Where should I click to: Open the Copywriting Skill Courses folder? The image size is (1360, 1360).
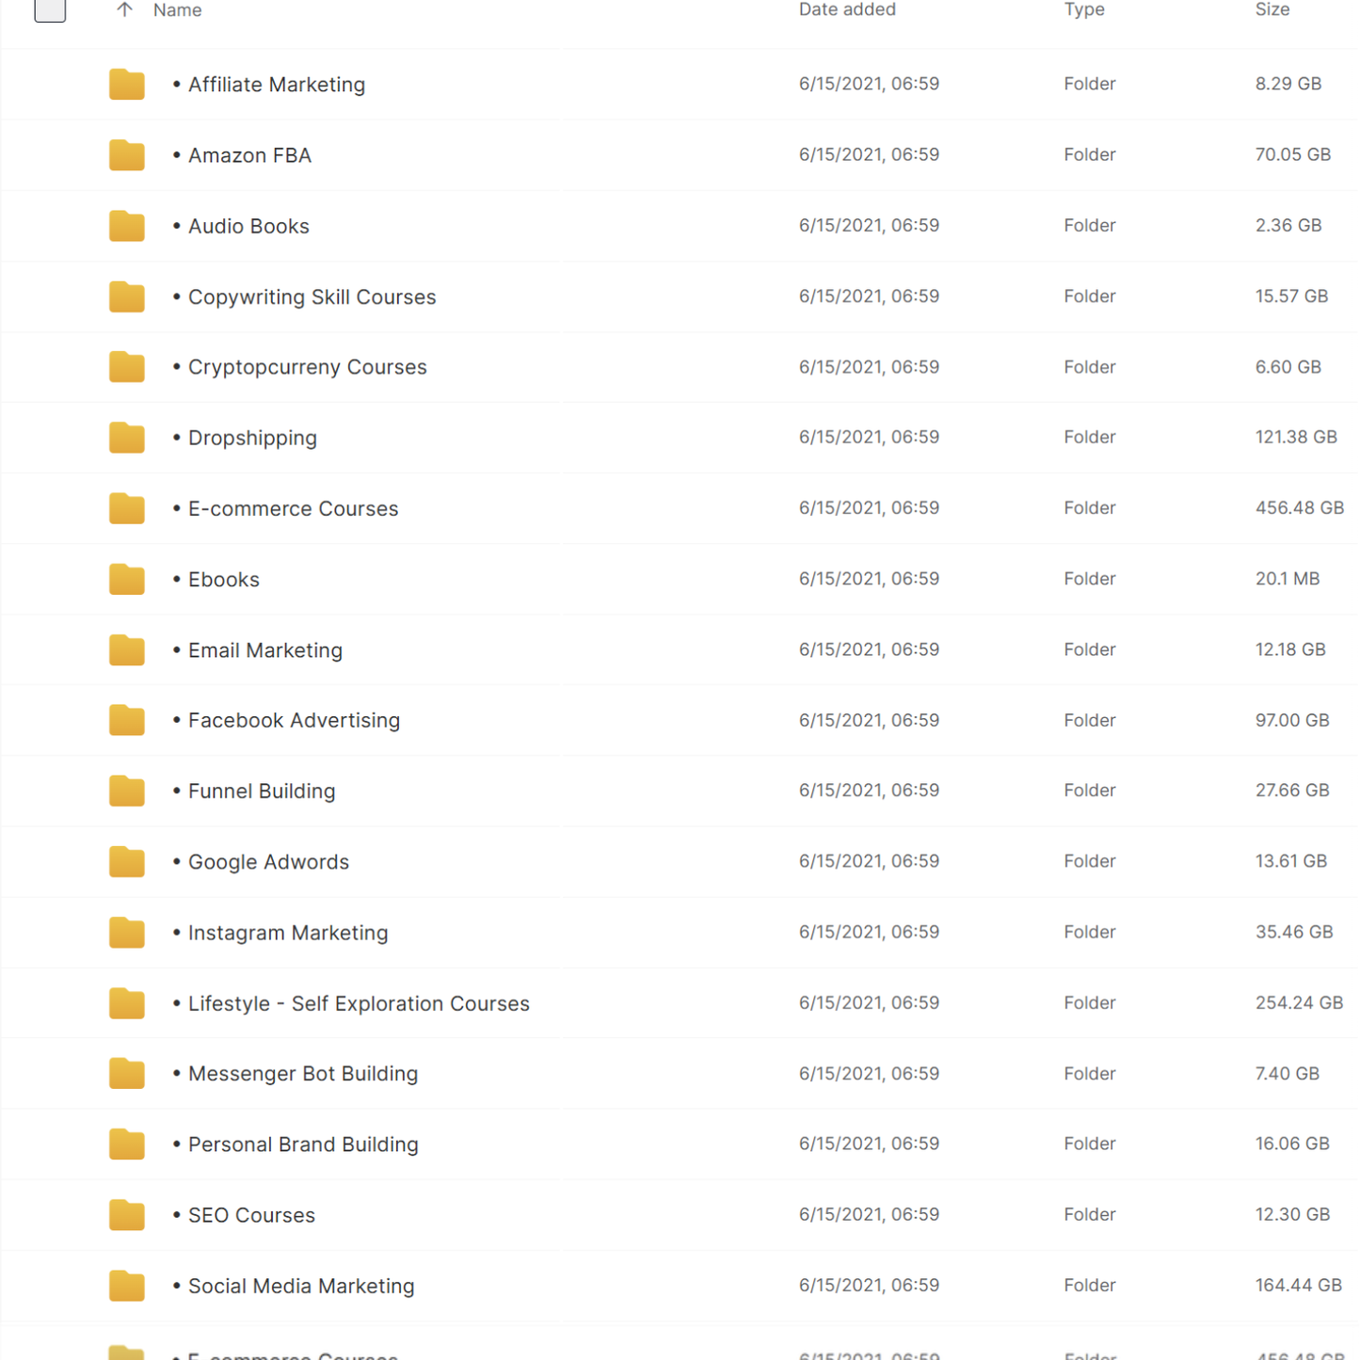pyautogui.click(x=312, y=296)
